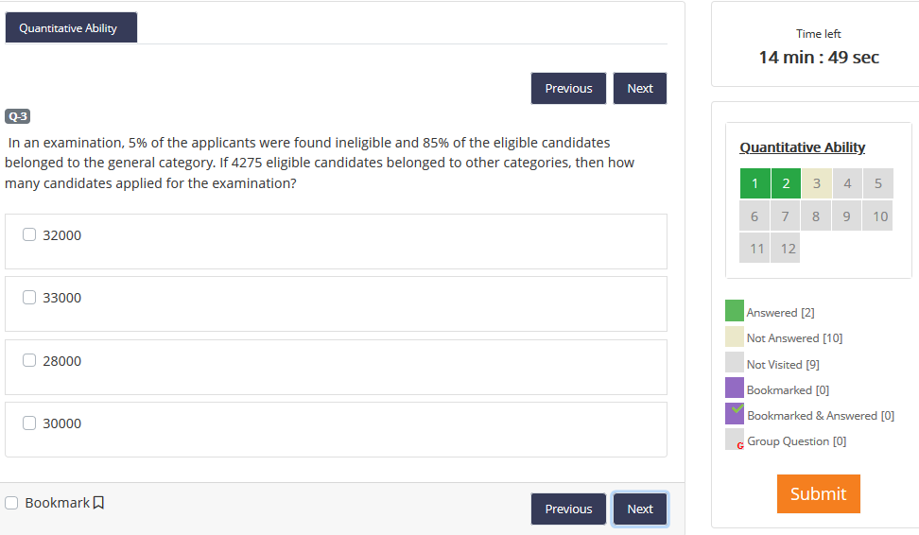Select question 12 in the palette
The height and width of the screenshot is (535, 919).
coord(786,249)
